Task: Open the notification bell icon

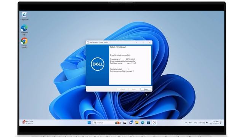Action: point(221,123)
